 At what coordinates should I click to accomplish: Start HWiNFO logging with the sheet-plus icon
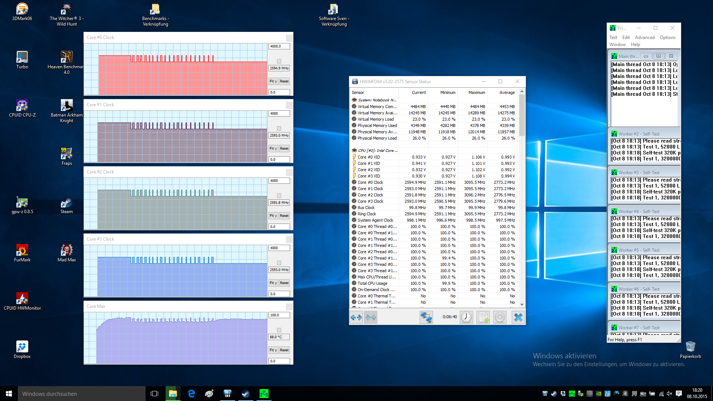tap(483, 317)
